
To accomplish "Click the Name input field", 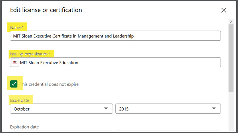I will pos(115,36).
